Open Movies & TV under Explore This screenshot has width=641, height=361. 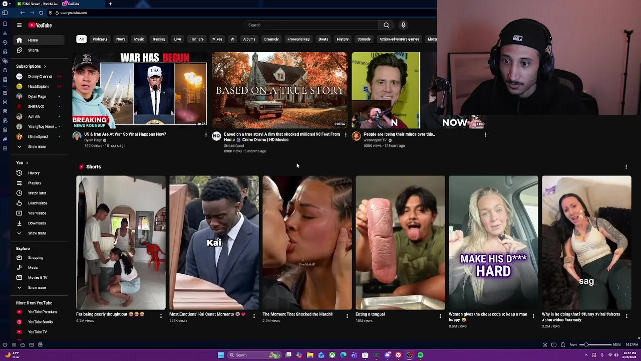(40, 277)
